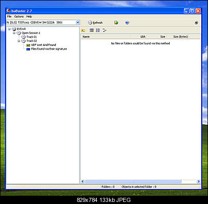
Task: Collapse the Track 02 node
Action: pyautogui.click(x=19, y=41)
